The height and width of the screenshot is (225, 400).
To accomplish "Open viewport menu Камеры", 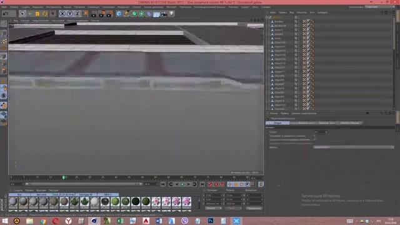I will 25,21.
